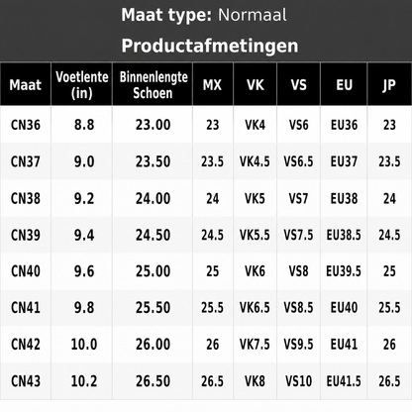Viewport: 412px width, 412px height.
Task: Click the VK column header
Action: pyautogui.click(x=256, y=85)
